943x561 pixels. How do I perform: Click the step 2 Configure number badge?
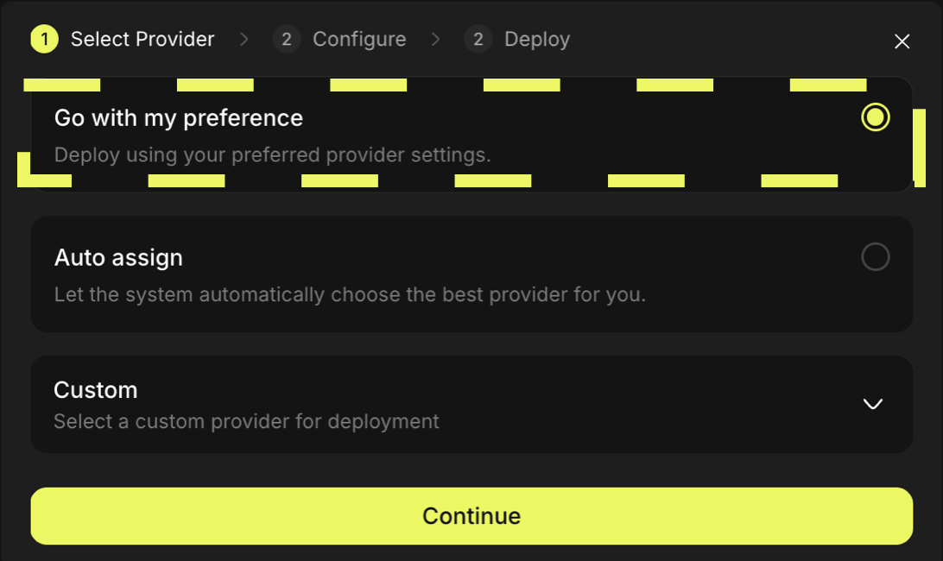286,39
